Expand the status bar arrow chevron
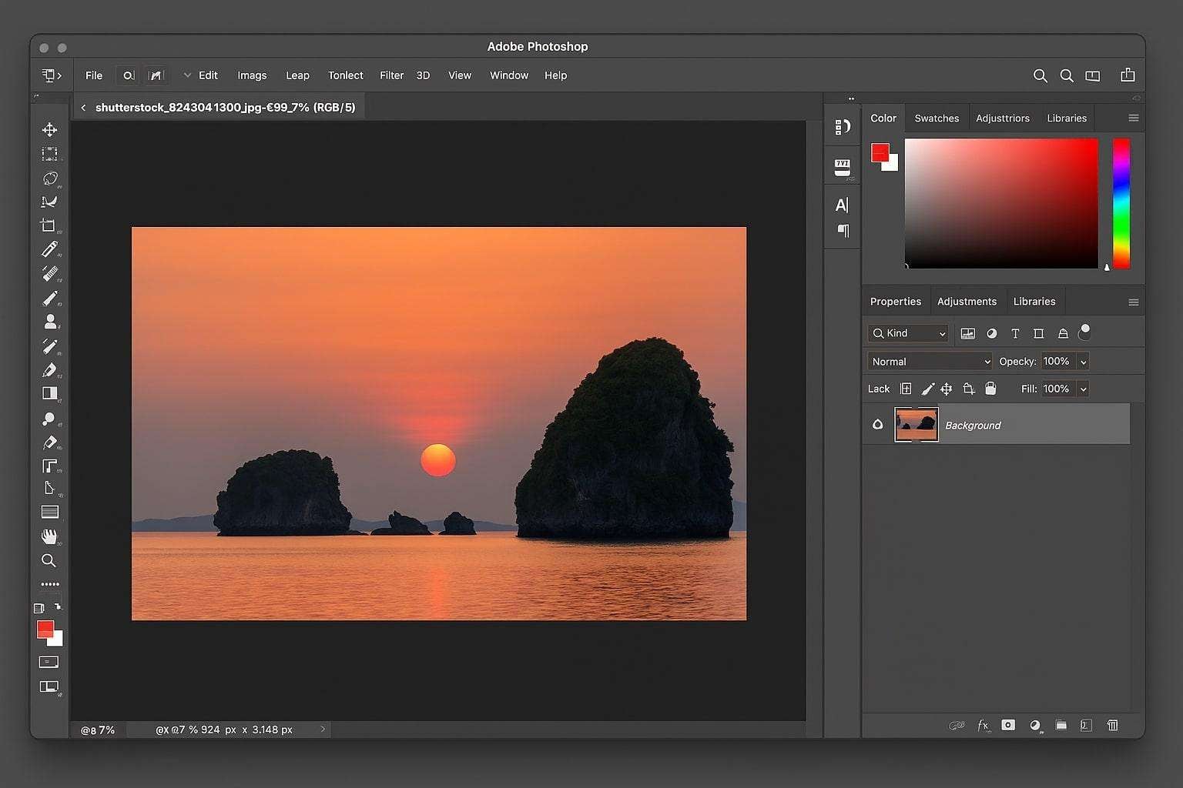 click(x=323, y=730)
